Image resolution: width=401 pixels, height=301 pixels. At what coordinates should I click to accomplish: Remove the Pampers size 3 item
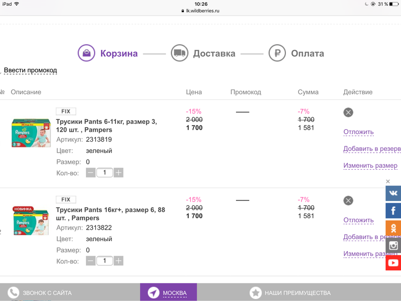pos(348,112)
